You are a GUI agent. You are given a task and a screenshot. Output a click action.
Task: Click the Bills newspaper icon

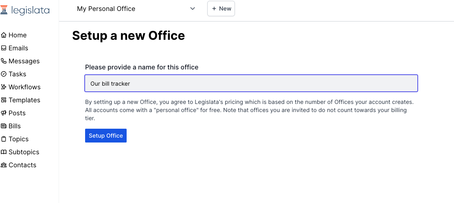point(4,126)
